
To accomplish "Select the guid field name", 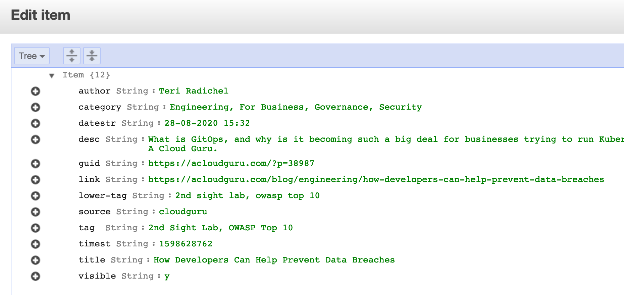I will [89, 163].
